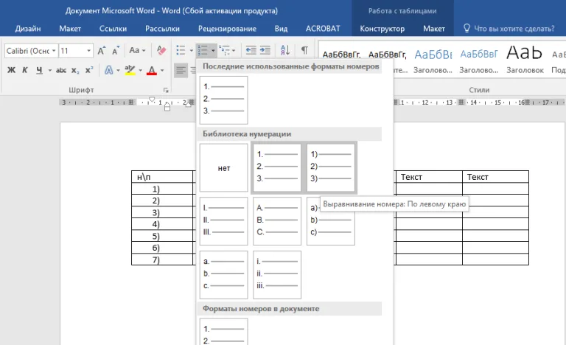Expand the font color dropdown arrow
Image resolution: width=566 pixels, height=345 pixels.
[162, 70]
